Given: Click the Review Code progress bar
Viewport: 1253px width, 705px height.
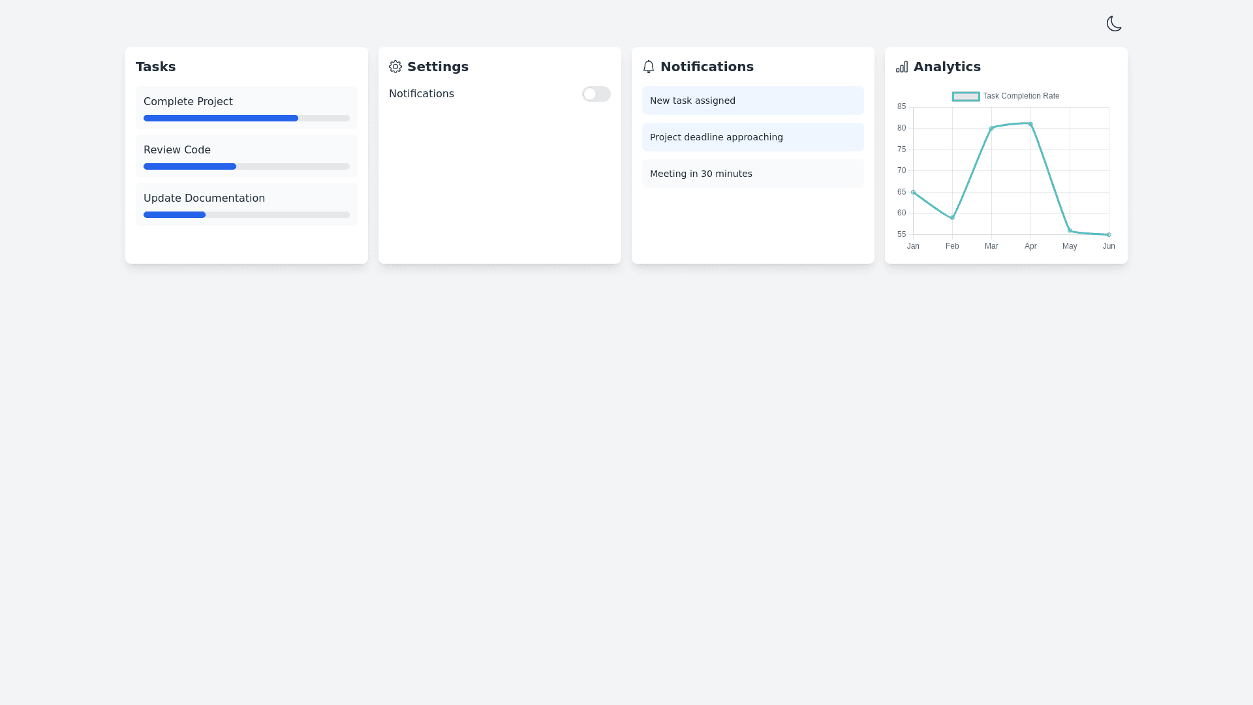Looking at the screenshot, I should (246, 166).
